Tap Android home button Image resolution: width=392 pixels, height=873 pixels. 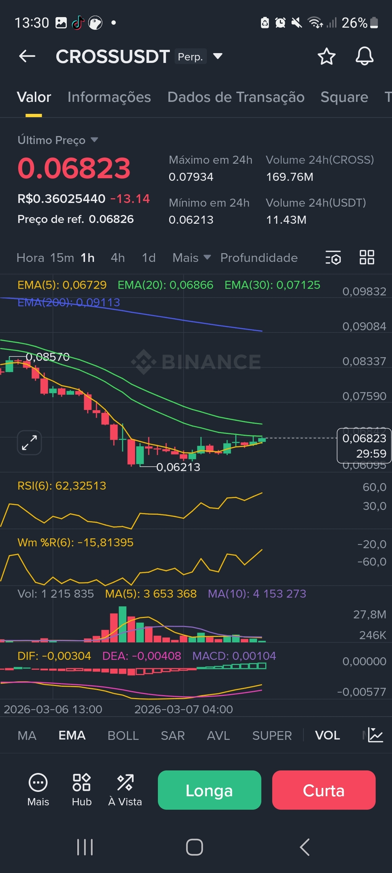(195, 847)
